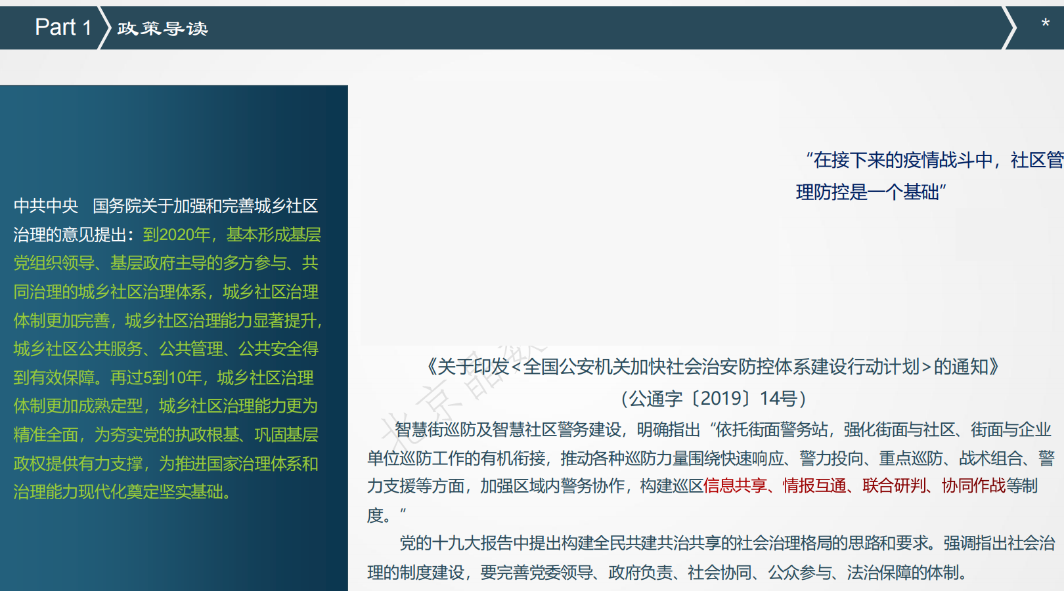Click the red text '联合研判'
The width and height of the screenshot is (1064, 591).
pyautogui.click(x=894, y=486)
